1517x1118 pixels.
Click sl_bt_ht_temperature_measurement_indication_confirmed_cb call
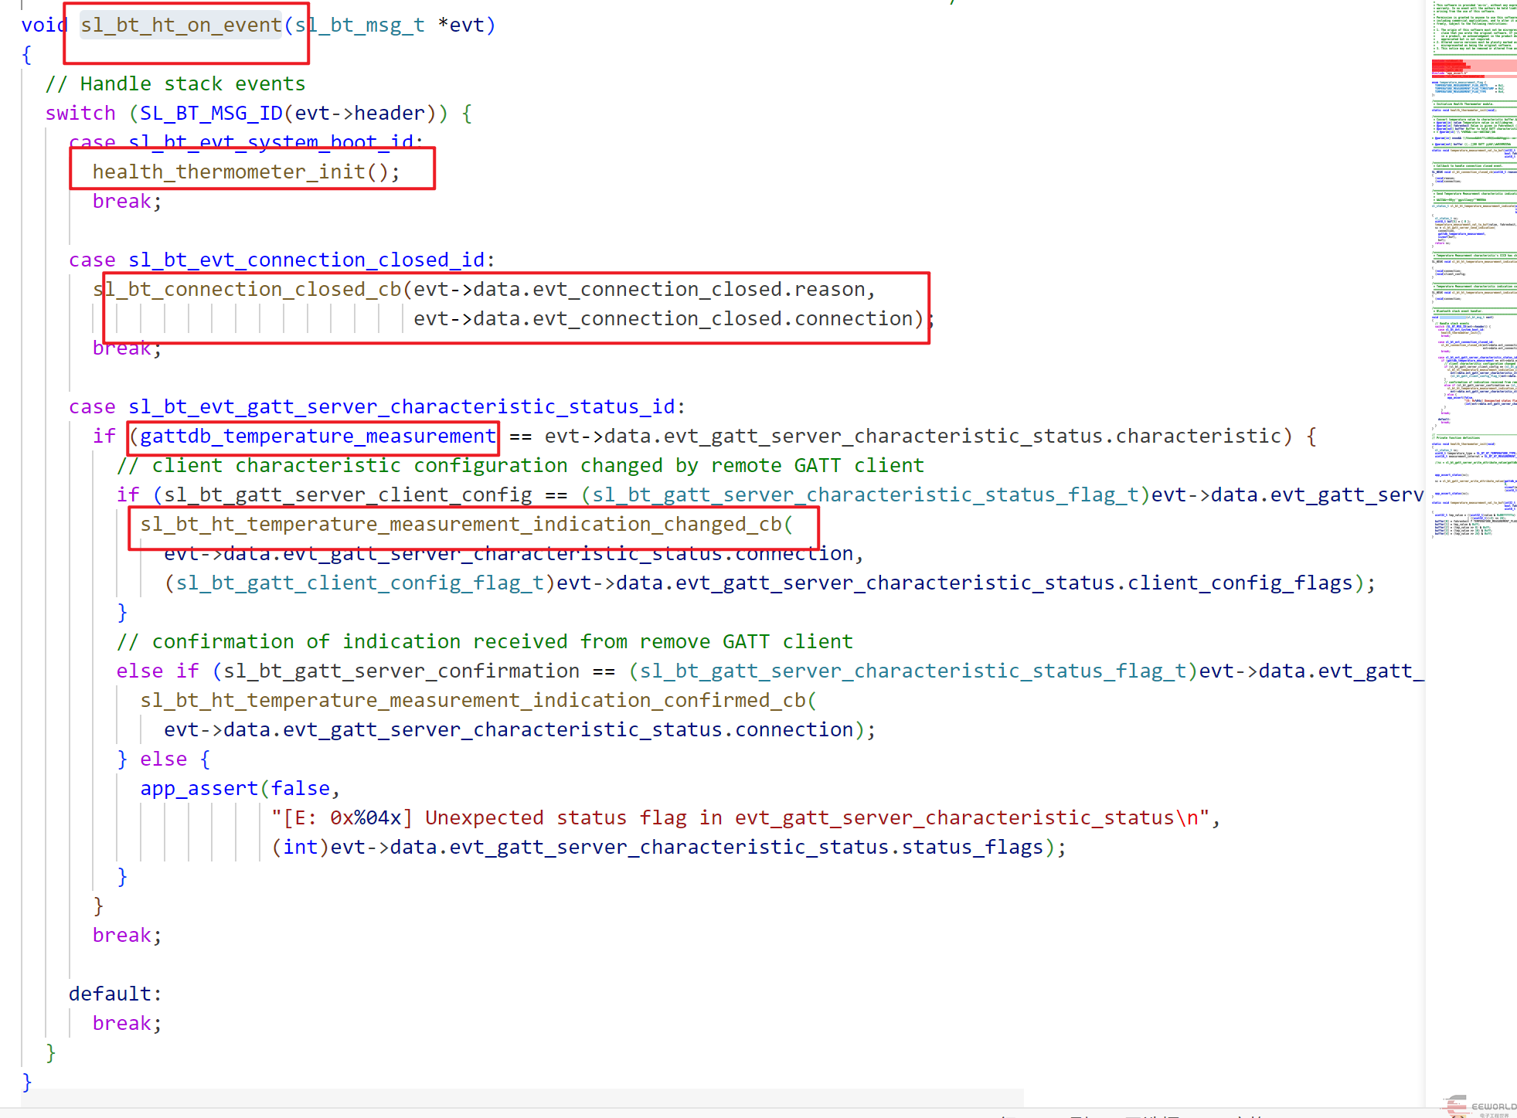coord(473,701)
